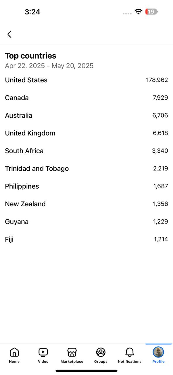
Task: Tap the Profile avatar picture
Action: coord(158,352)
